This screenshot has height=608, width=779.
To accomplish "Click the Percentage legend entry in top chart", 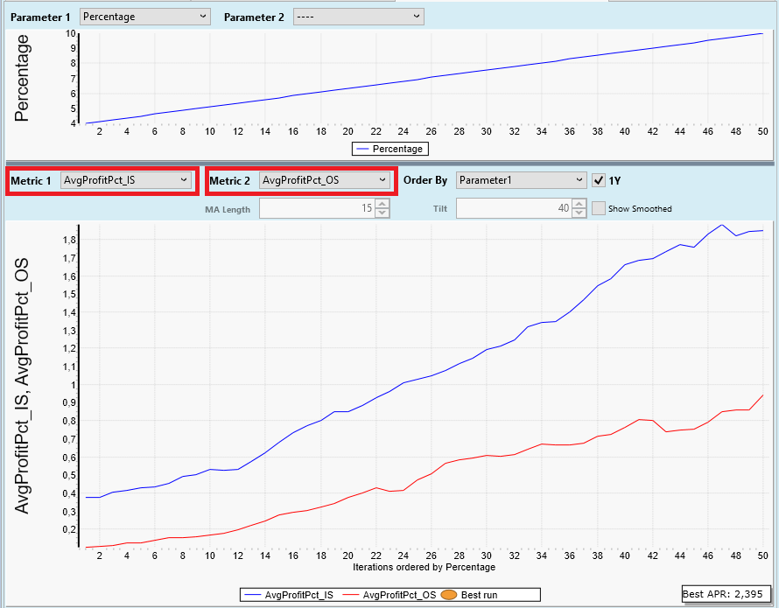I will click(389, 149).
